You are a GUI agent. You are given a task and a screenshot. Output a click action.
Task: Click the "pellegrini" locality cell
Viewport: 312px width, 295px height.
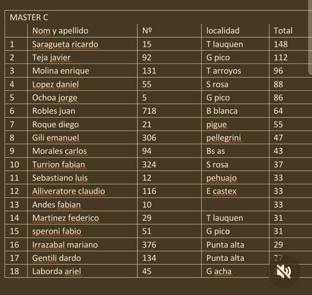point(224,138)
